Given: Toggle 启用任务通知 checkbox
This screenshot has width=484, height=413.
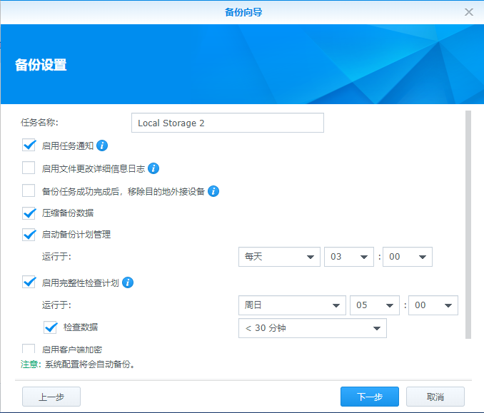Looking at the screenshot, I should tap(29, 146).
